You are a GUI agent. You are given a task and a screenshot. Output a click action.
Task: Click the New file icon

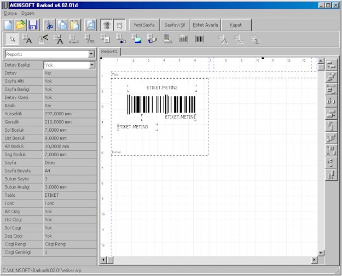coord(8,25)
